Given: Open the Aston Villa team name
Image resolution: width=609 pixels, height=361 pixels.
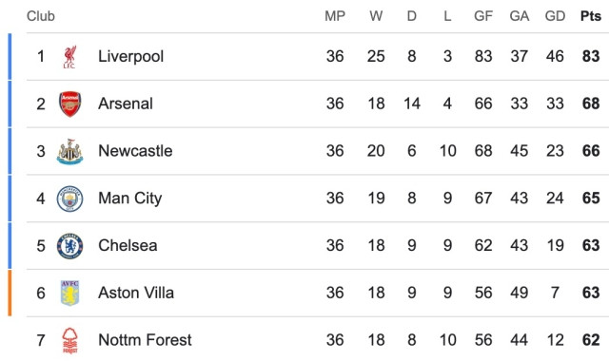Looking at the screenshot, I should point(136,293).
